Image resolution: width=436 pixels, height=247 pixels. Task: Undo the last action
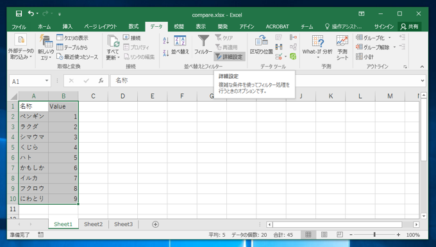(31, 13)
